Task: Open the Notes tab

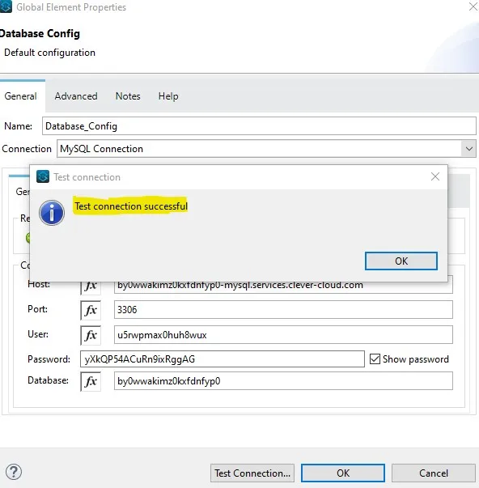Action: click(128, 96)
